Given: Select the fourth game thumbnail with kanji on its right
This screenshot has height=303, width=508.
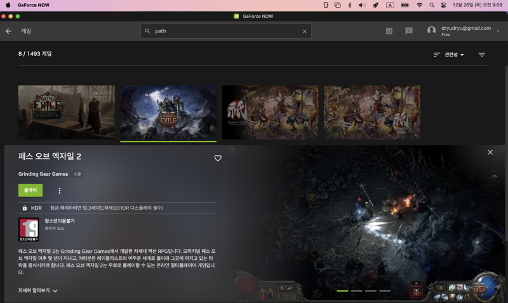Looking at the screenshot, I should tap(372, 112).
